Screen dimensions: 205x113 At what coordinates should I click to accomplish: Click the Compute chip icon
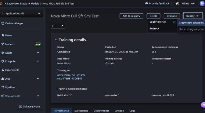tap(3, 61)
